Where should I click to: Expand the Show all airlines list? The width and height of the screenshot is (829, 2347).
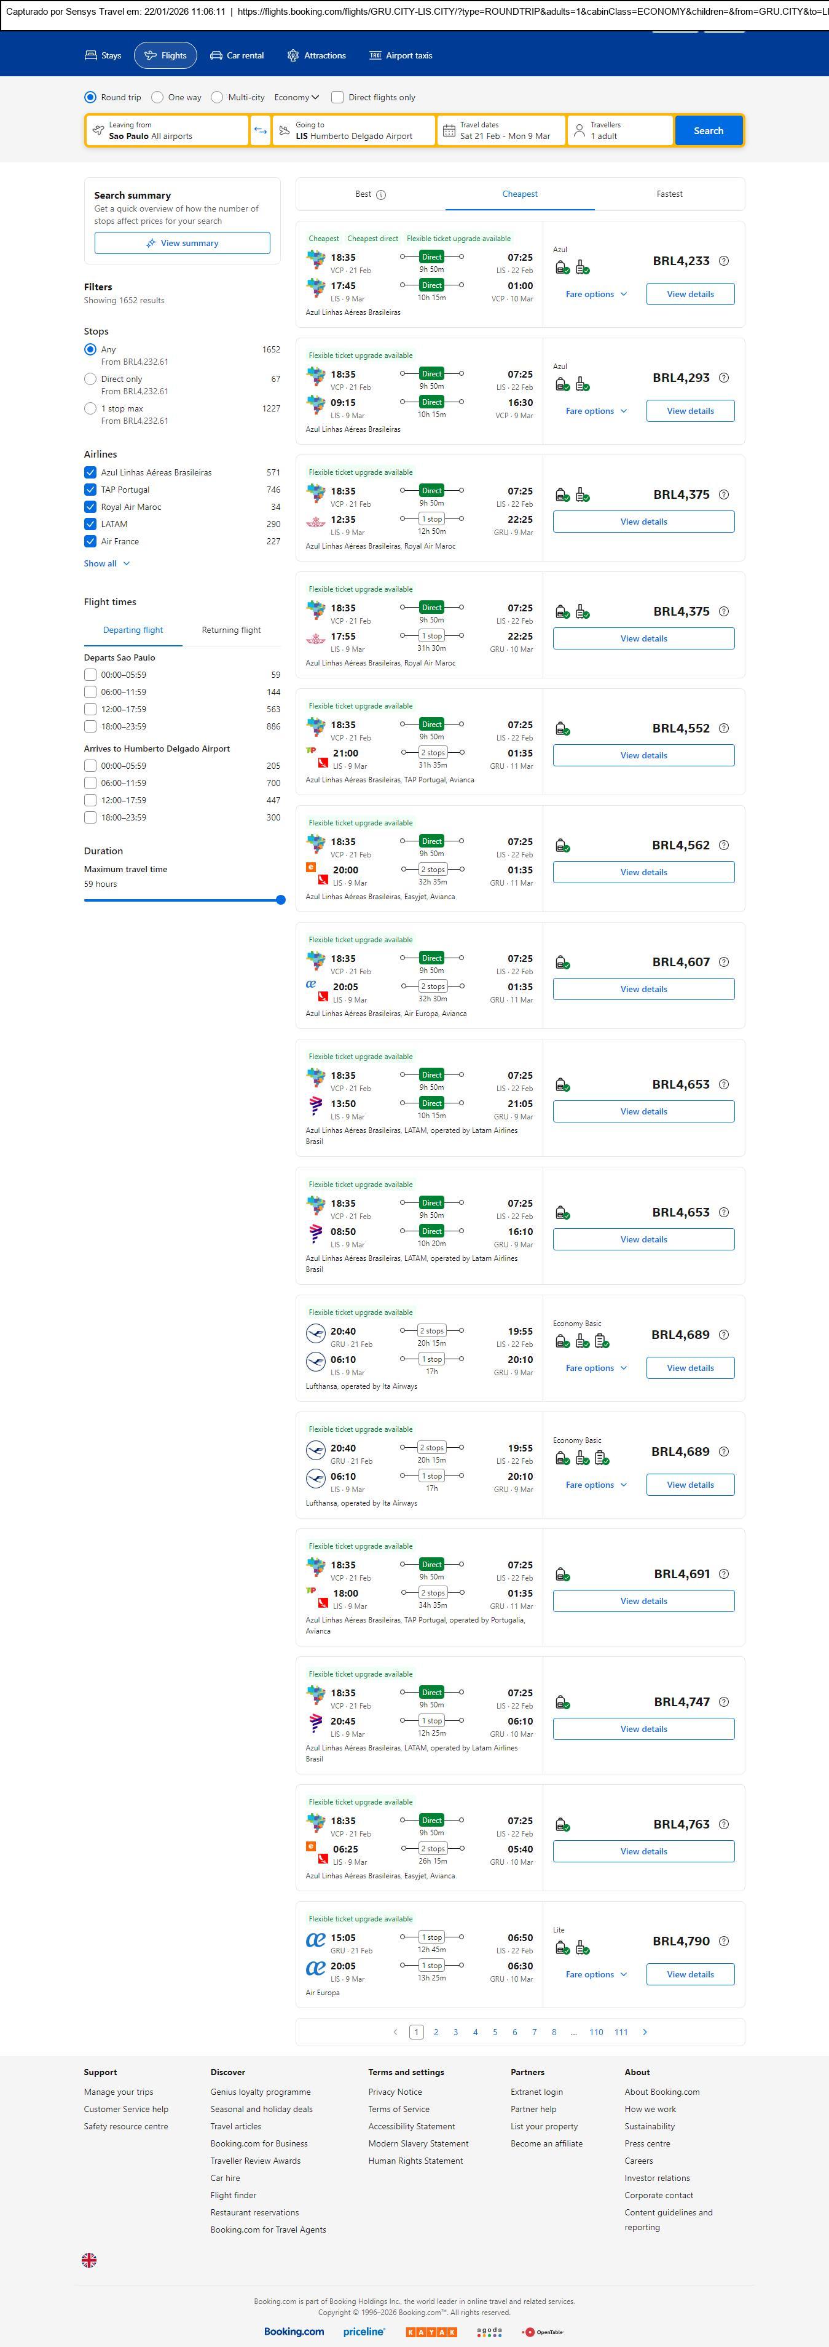click(106, 563)
